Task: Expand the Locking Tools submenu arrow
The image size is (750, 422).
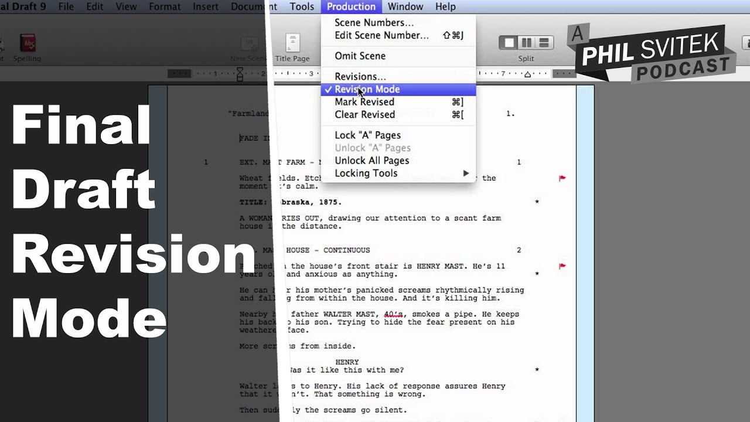Action: [x=466, y=173]
